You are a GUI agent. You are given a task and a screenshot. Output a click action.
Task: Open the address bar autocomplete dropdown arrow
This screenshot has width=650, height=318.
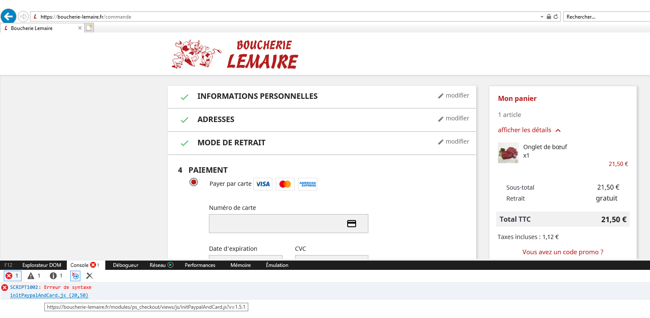tap(542, 17)
